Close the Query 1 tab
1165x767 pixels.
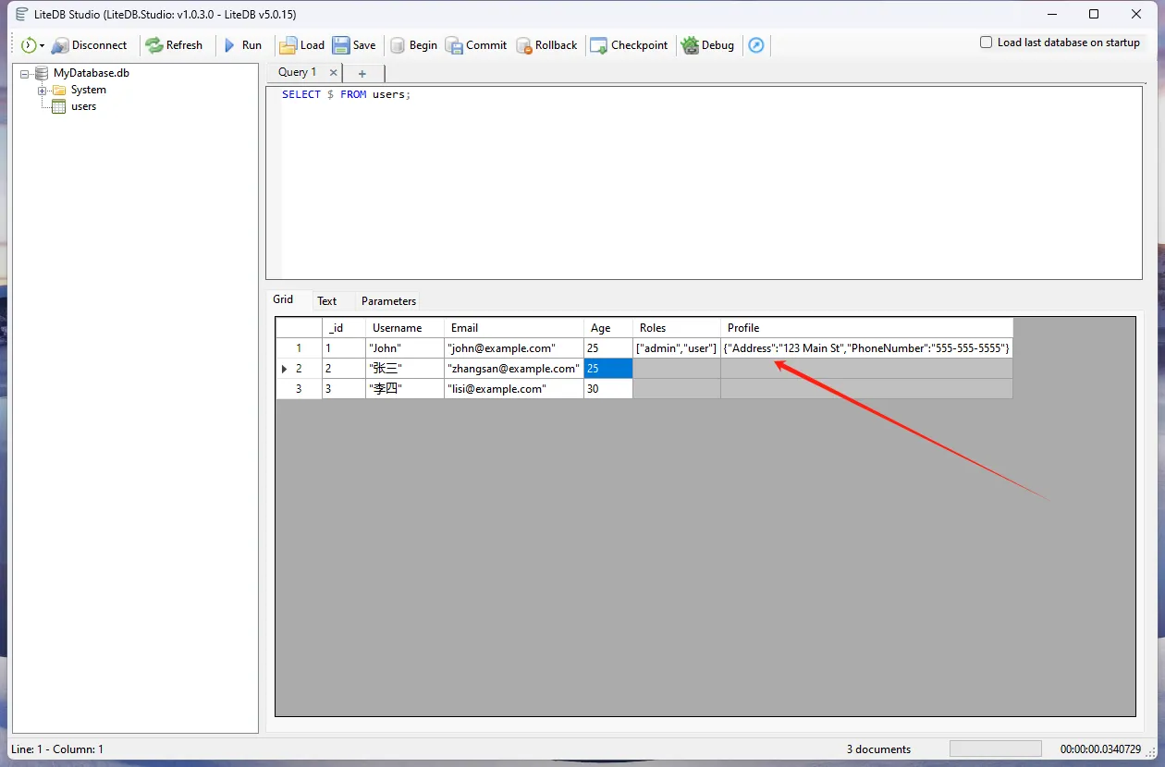coord(334,72)
